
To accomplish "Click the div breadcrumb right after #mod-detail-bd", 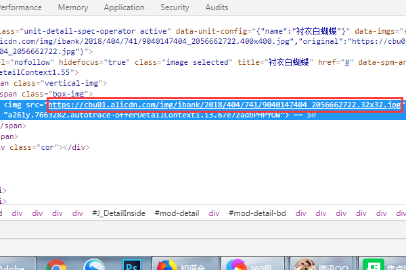I will pyautogui.click(x=301, y=213).
